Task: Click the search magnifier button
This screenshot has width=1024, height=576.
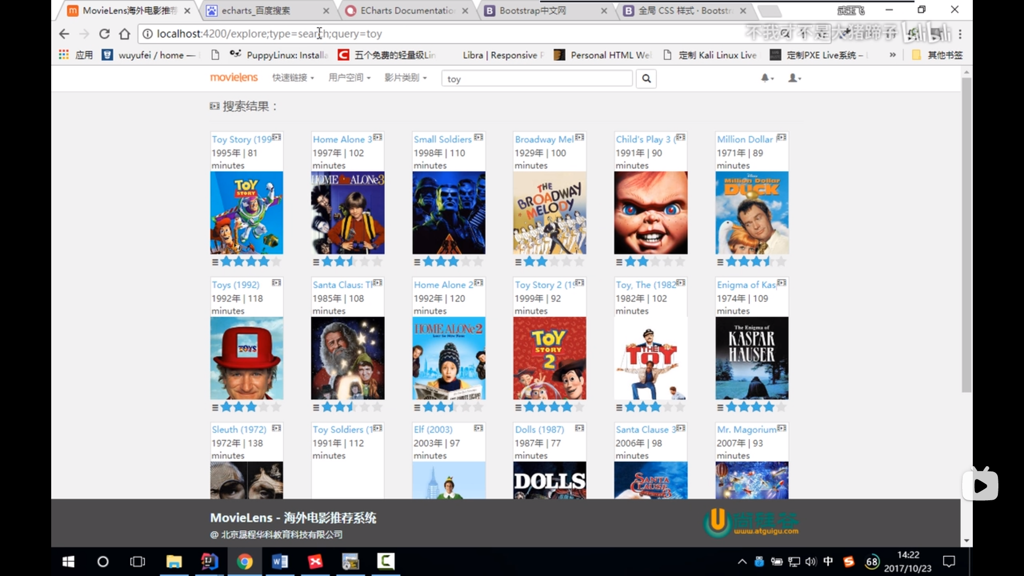Action: [646, 78]
